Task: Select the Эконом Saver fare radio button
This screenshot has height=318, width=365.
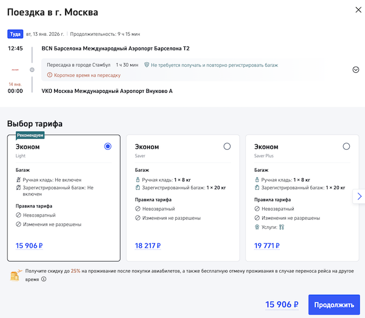Action: coord(227,146)
